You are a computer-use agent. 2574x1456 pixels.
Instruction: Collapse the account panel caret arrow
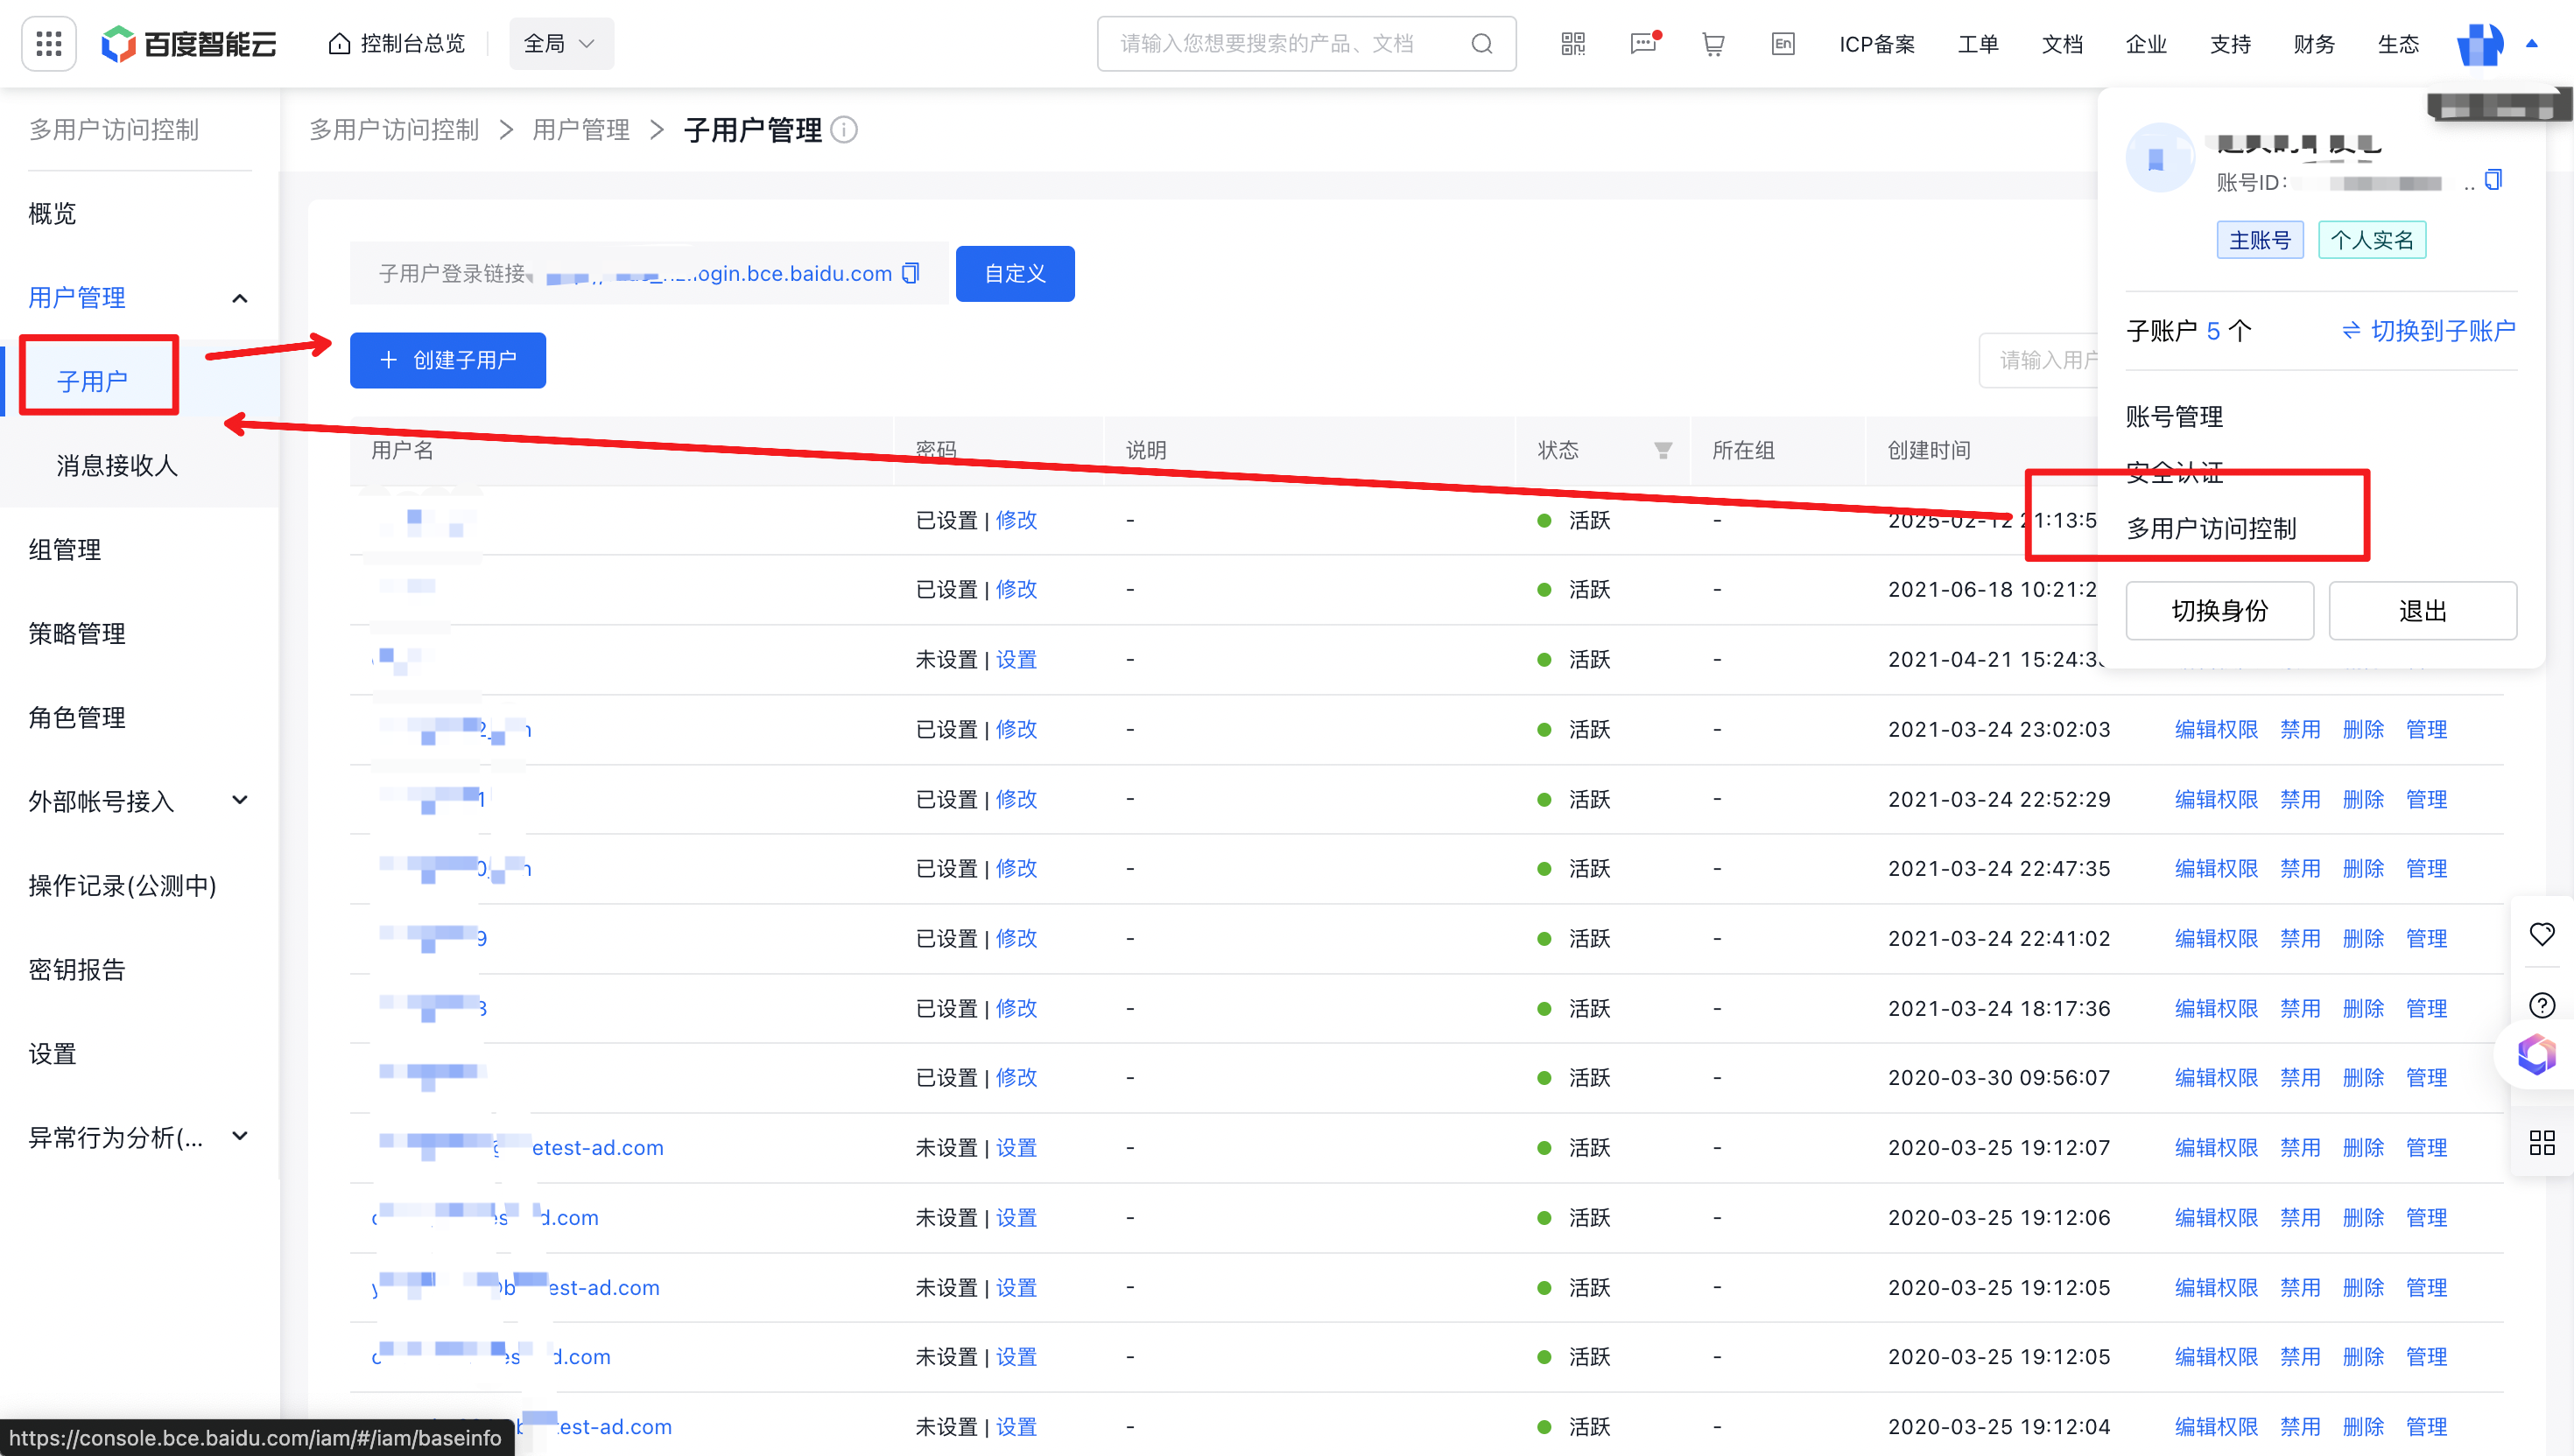click(x=2532, y=43)
